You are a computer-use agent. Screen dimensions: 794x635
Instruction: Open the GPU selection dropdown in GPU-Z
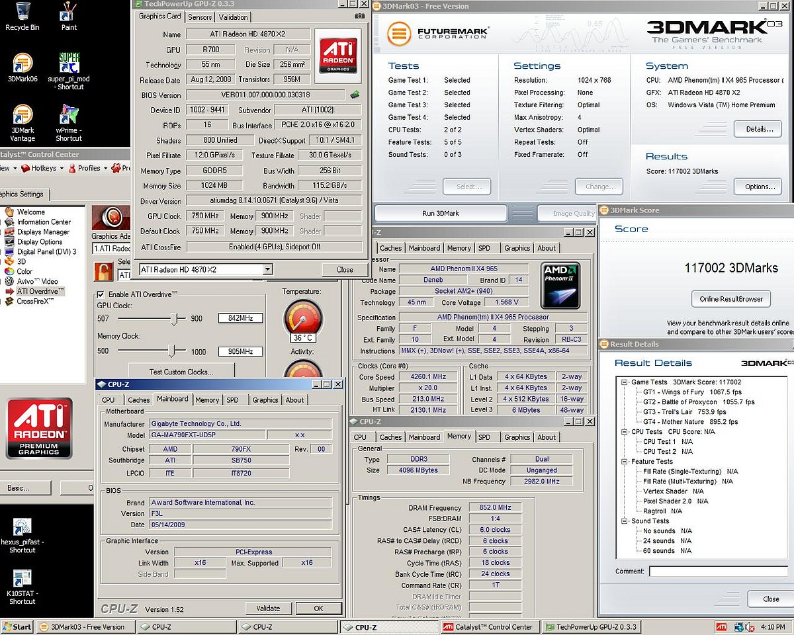coord(267,269)
